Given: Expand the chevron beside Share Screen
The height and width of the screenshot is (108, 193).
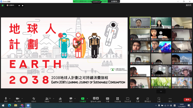Looking at the screenshot, I should point(87,99).
